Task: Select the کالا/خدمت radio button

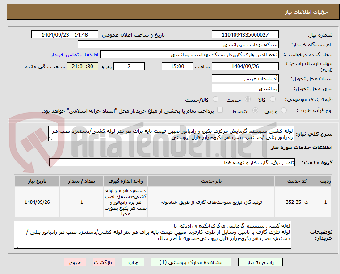Action: point(215,99)
